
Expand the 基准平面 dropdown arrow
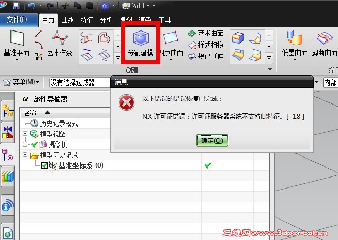(17, 59)
